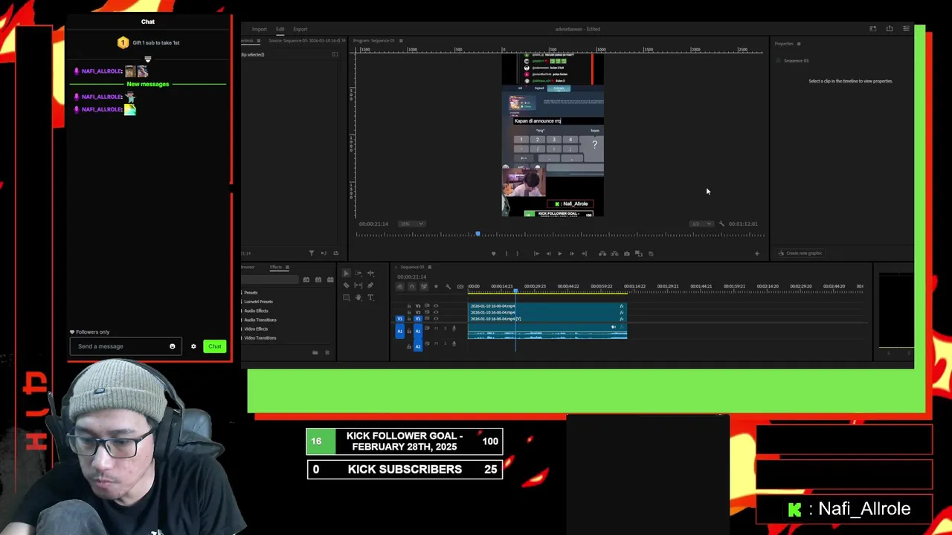Switch to the Import workspace tab
The width and height of the screenshot is (952, 535).
click(x=259, y=29)
